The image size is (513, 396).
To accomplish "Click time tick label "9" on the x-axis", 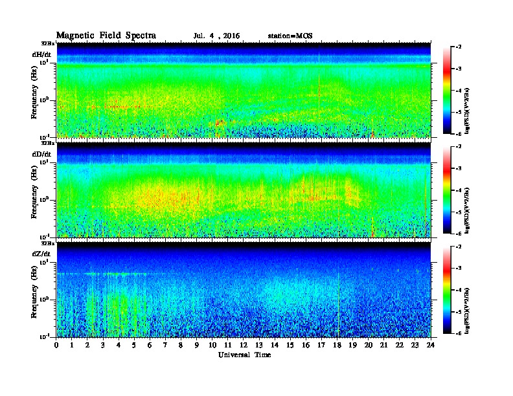I will [196, 346].
